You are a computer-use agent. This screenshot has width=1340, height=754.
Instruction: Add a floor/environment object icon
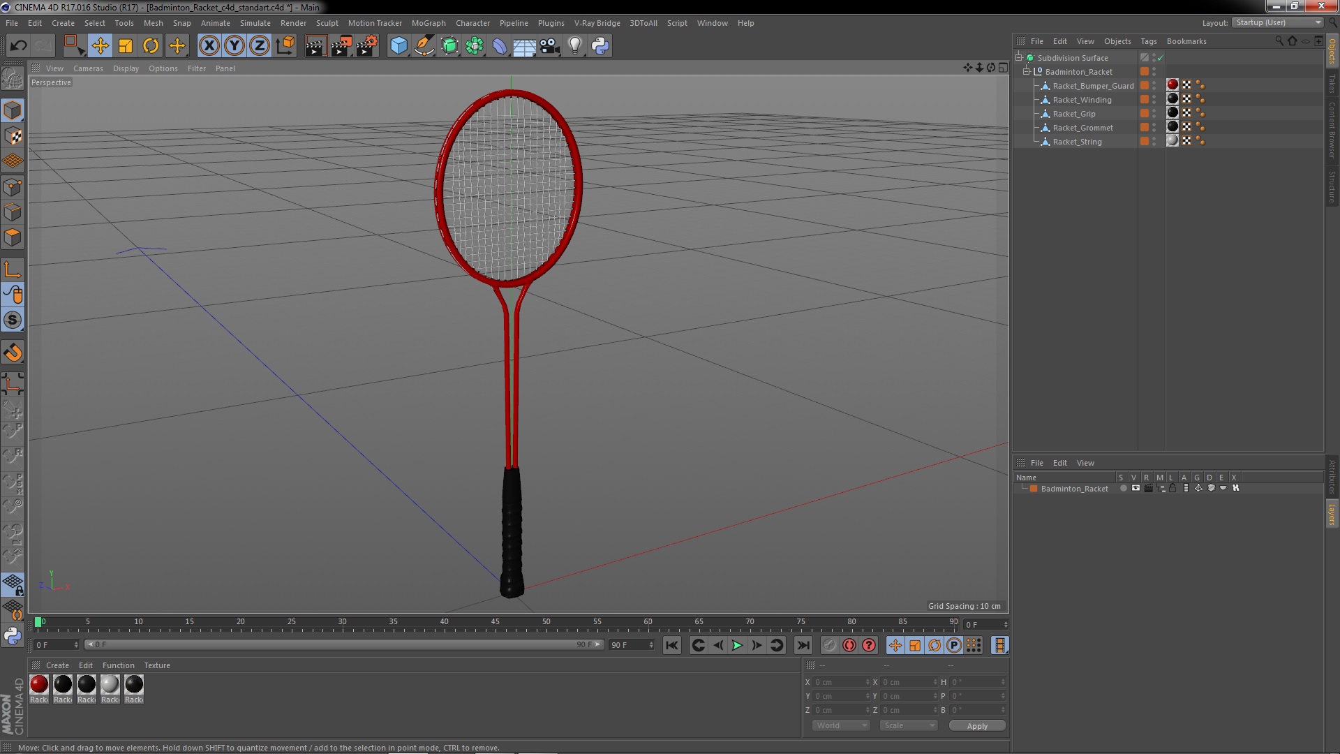[x=524, y=46]
